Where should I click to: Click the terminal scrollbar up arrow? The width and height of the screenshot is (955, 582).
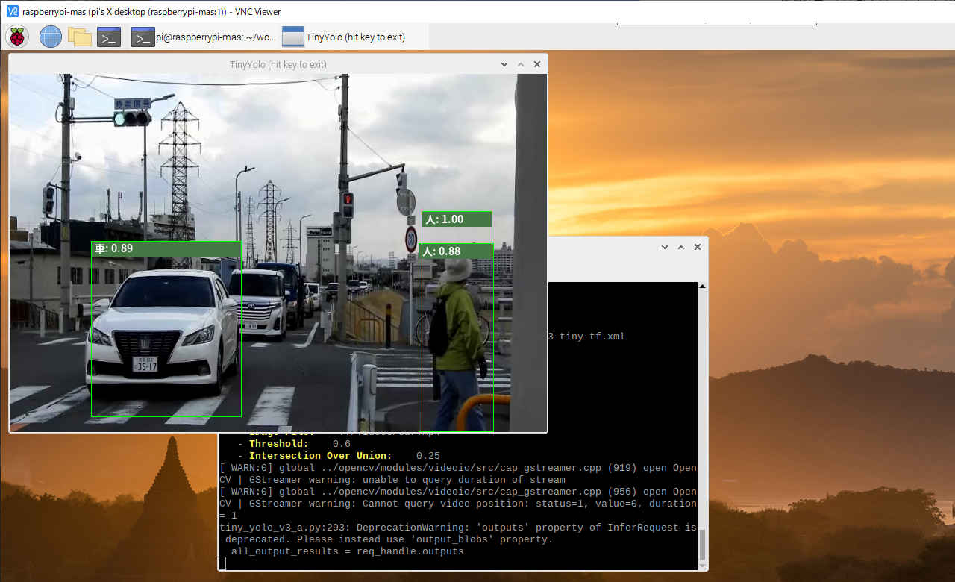coord(701,287)
